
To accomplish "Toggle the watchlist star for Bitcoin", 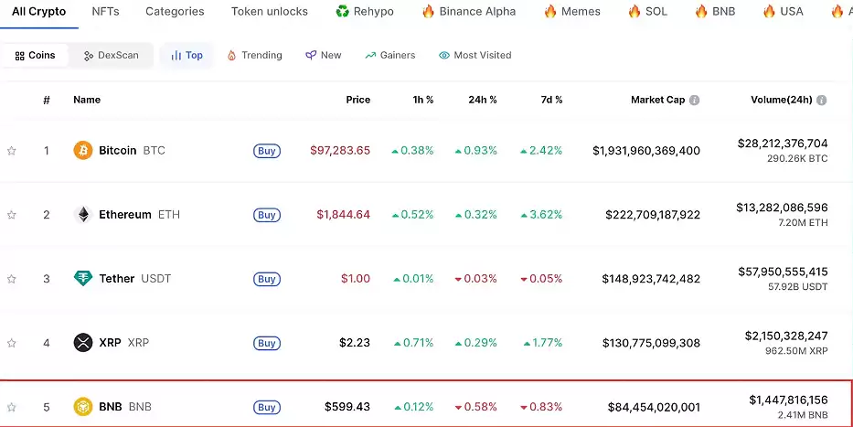I will click(x=12, y=151).
